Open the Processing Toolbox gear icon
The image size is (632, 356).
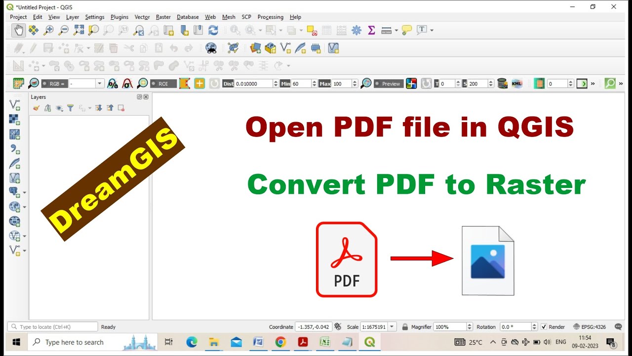coord(356,30)
